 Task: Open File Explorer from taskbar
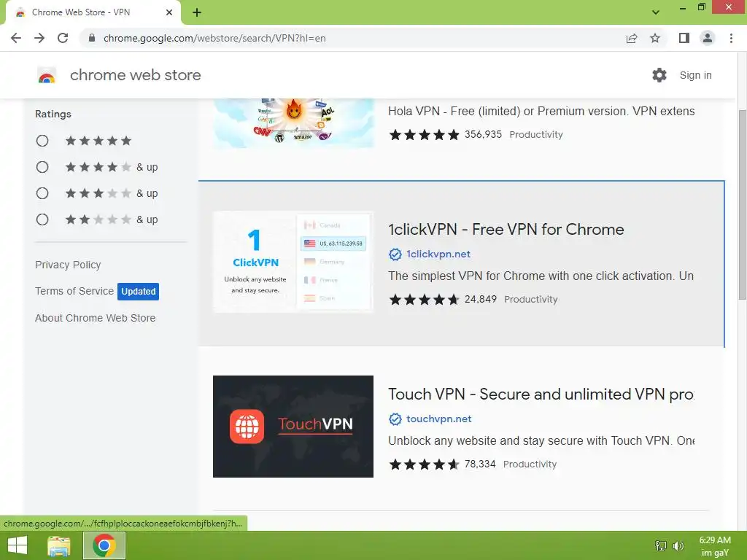(x=59, y=545)
